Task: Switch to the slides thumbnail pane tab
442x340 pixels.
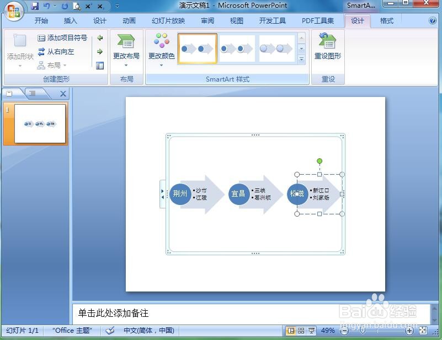Action: pyautogui.click(x=9, y=94)
